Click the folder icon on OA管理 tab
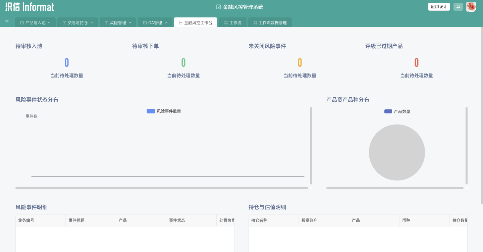483x252 pixels. [x=145, y=23]
